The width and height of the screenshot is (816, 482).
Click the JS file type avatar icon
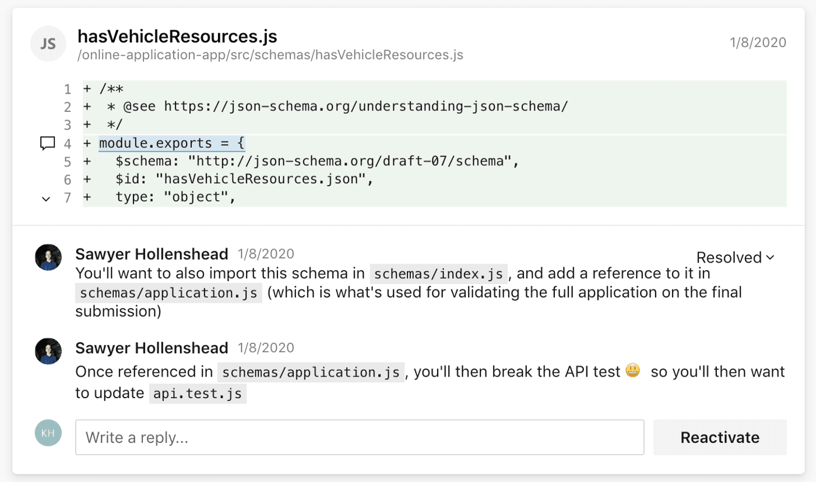pos(48,44)
